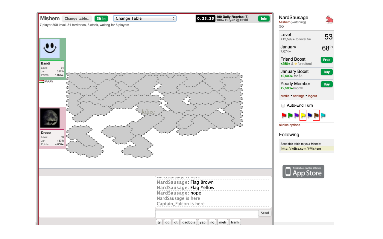Screen dimensions: 383x239
Task: Click the 'ty' quick chat button
Action: click(159, 222)
